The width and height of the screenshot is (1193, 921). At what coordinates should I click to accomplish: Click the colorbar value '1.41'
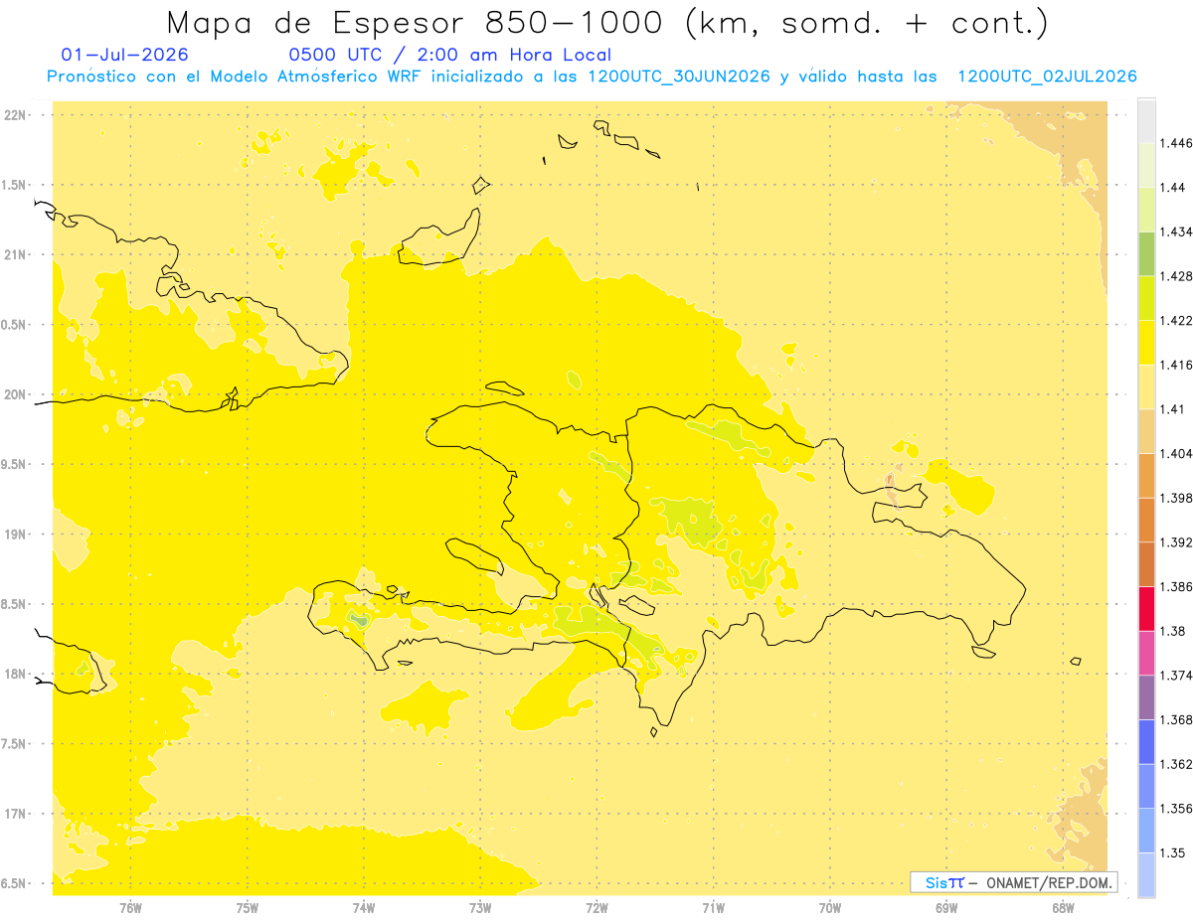(1174, 409)
